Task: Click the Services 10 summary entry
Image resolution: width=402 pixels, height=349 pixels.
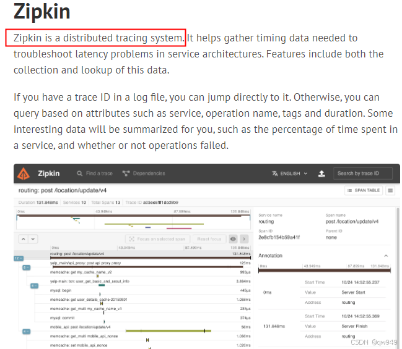Action: [x=74, y=203]
